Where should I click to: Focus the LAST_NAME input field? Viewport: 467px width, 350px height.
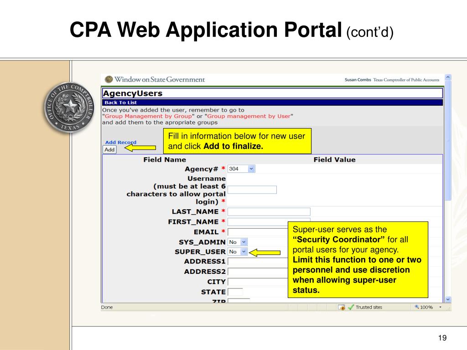(x=269, y=211)
